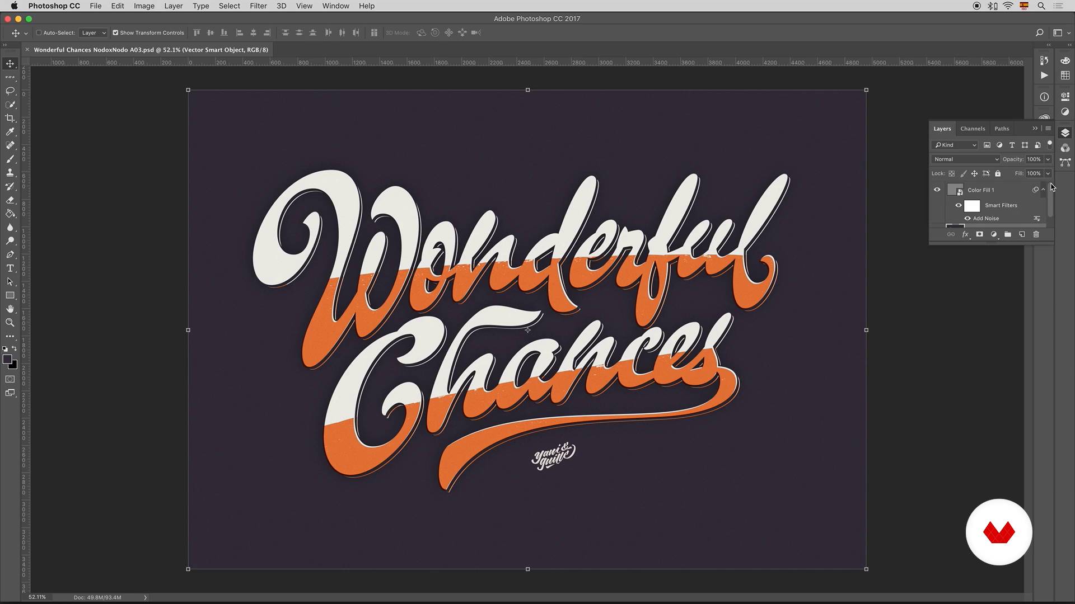This screenshot has height=604, width=1075.
Task: Select the Eyedropper tool
Action: [x=10, y=132]
